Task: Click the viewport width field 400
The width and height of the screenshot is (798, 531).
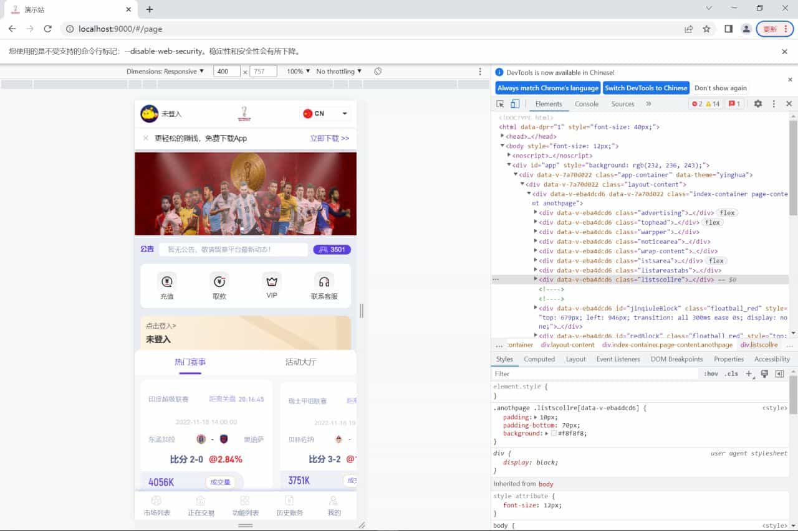Action: [227, 72]
